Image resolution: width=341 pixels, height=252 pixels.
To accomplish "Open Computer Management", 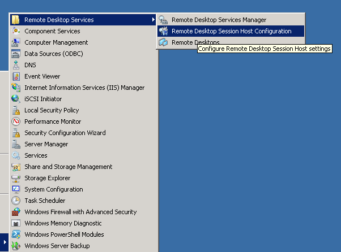I will click(83, 42).
